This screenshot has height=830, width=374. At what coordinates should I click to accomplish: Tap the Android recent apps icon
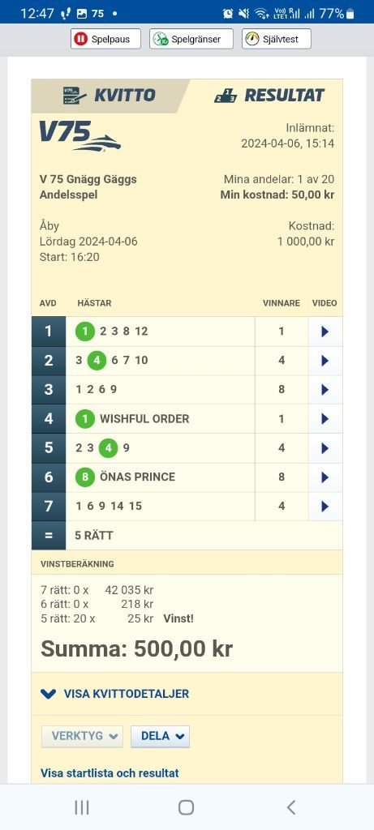point(82,807)
